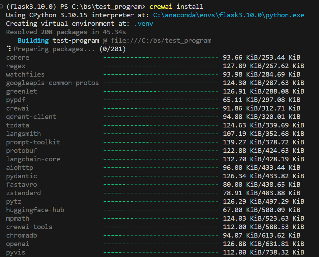Image resolution: width=319 pixels, height=257 pixels.
Task: Click the 'crewai-tools' package name
Action: coord(29,227)
